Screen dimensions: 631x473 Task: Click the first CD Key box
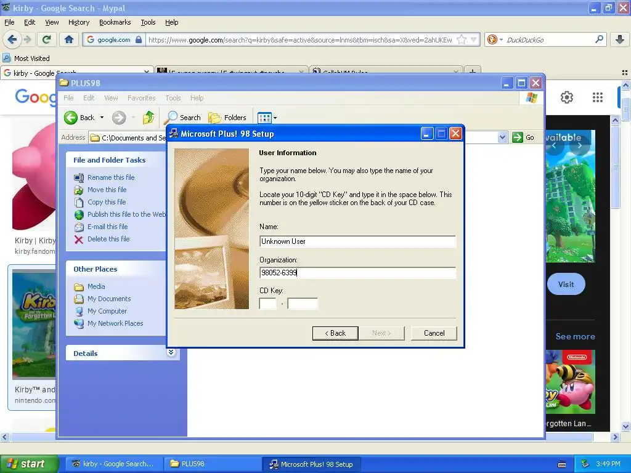pyautogui.click(x=268, y=303)
